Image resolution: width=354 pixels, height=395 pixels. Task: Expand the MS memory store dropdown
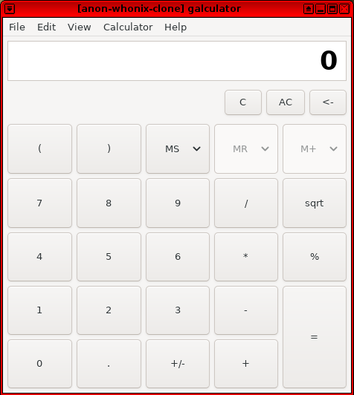(x=196, y=149)
